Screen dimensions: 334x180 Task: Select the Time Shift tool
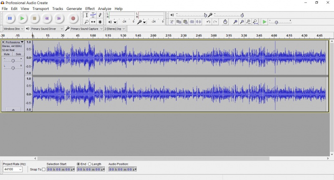(93, 22)
